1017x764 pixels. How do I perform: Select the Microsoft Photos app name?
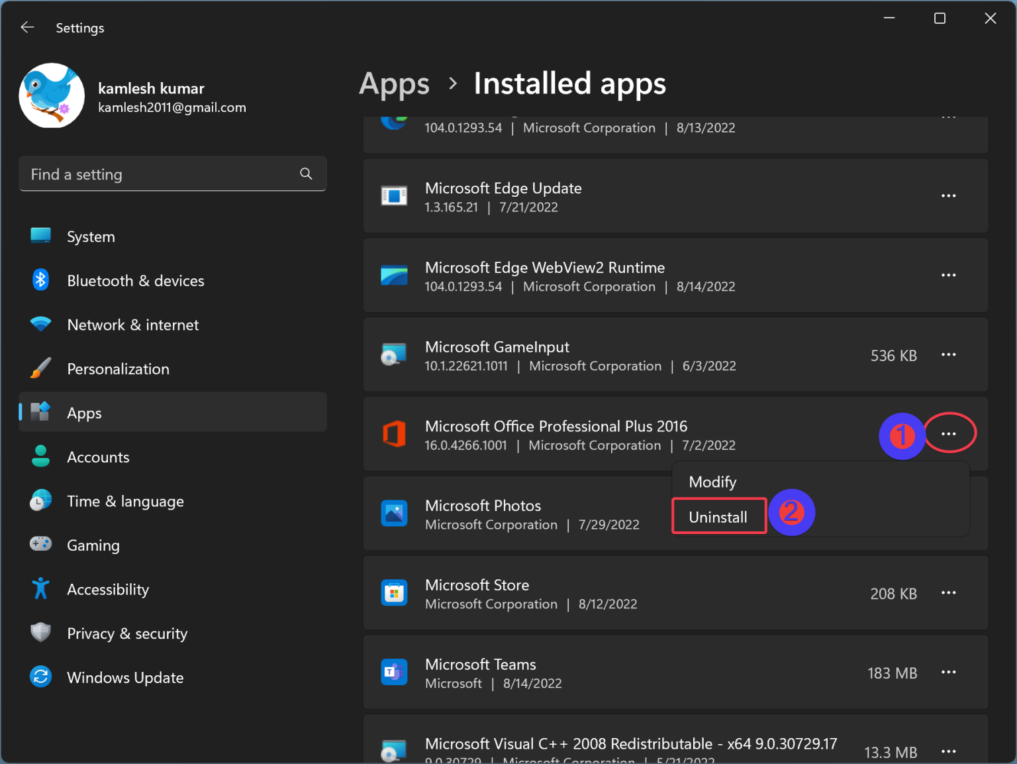tap(483, 506)
